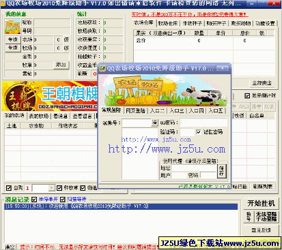The image size is (282, 250).
Task: Toggle the 扫描等待 checkbox
Action: pos(63,200)
